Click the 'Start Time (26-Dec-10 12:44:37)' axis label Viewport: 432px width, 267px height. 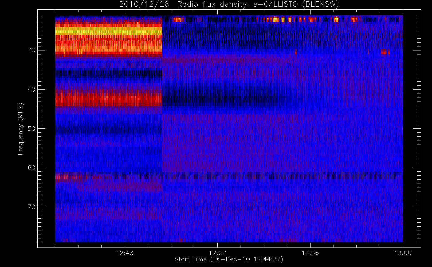pos(229,259)
